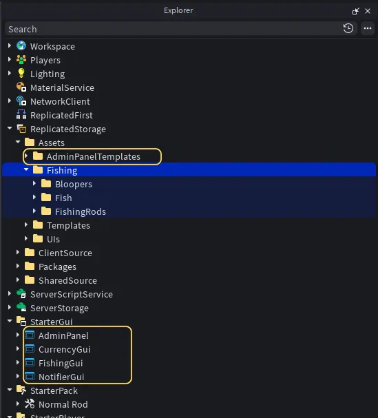Click the NotifierGui ScreenGui icon
Screen dimensions: 378x418
pyautogui.click(x=30, y=377)
